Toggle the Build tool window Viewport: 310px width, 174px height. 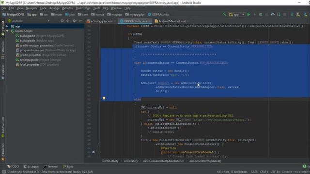(x=68, y=166)
